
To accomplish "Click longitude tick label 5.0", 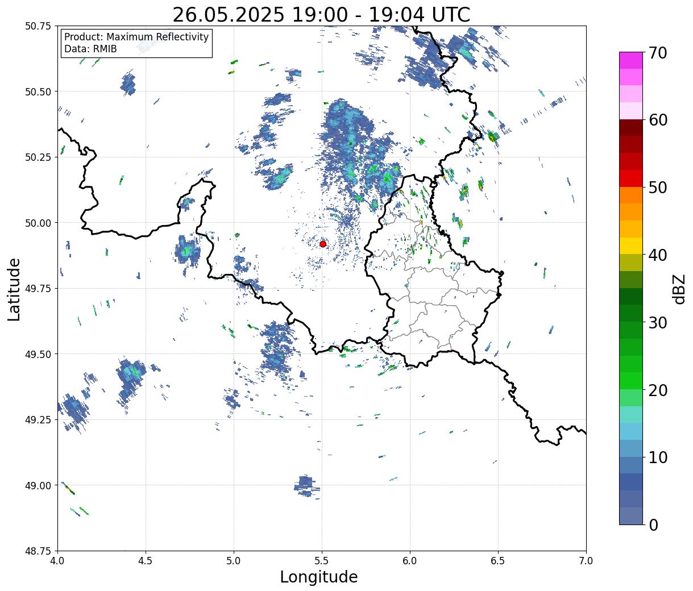I will click(x=234, y=561).
